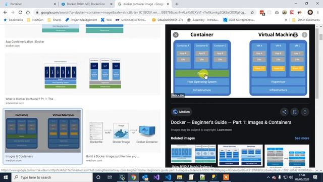Click the Learn more copyright link

pos(224,130)
